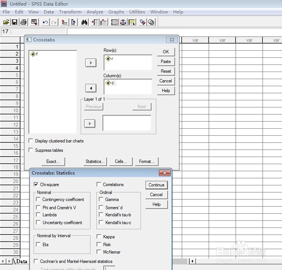Open the Analyze menu
282x270 pixels.
95,12
